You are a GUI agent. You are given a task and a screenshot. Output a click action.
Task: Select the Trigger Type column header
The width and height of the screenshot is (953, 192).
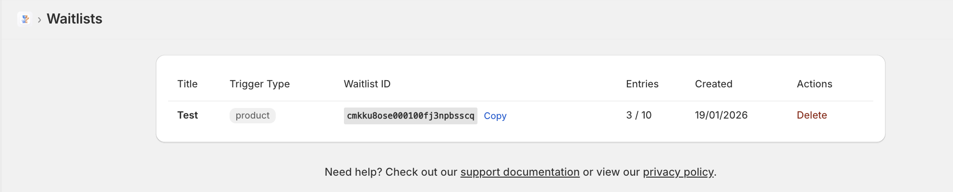click(259, 84)
